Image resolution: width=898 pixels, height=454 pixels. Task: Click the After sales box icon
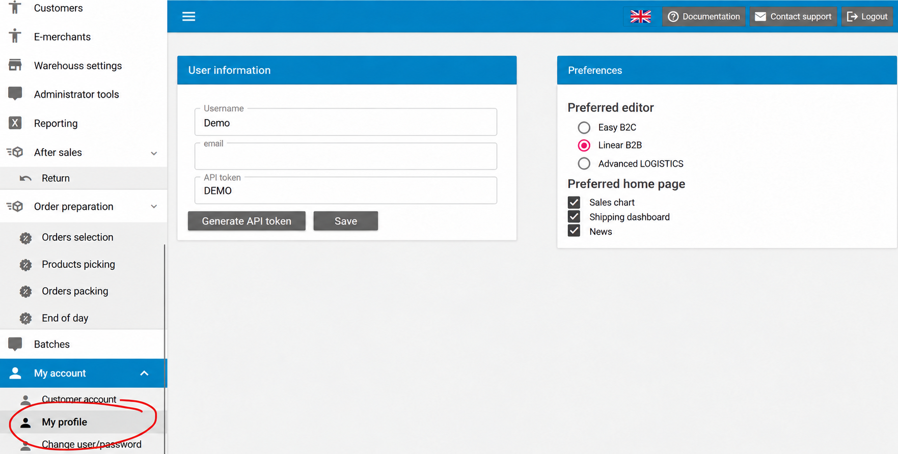click(x=15, y=152)
